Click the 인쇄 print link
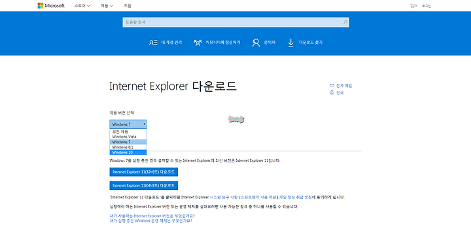 [x=337, y=93]
